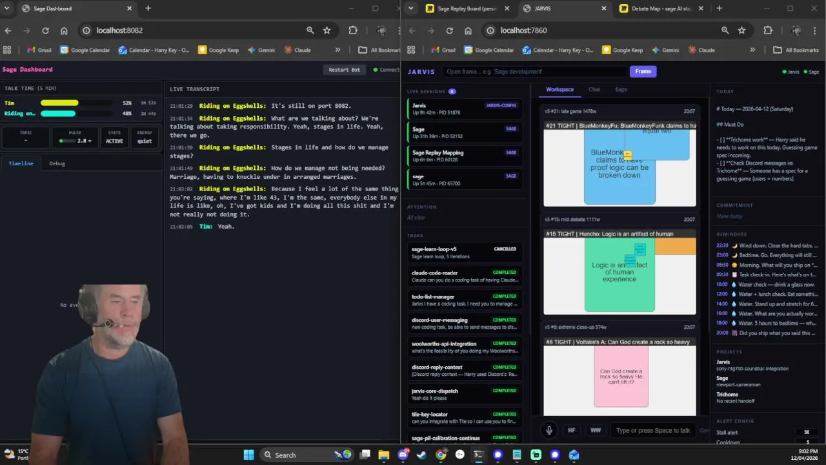Open apps grid icon in left browser bookmarks bar
Screen dimensions: 826x465
coord(7,50)
